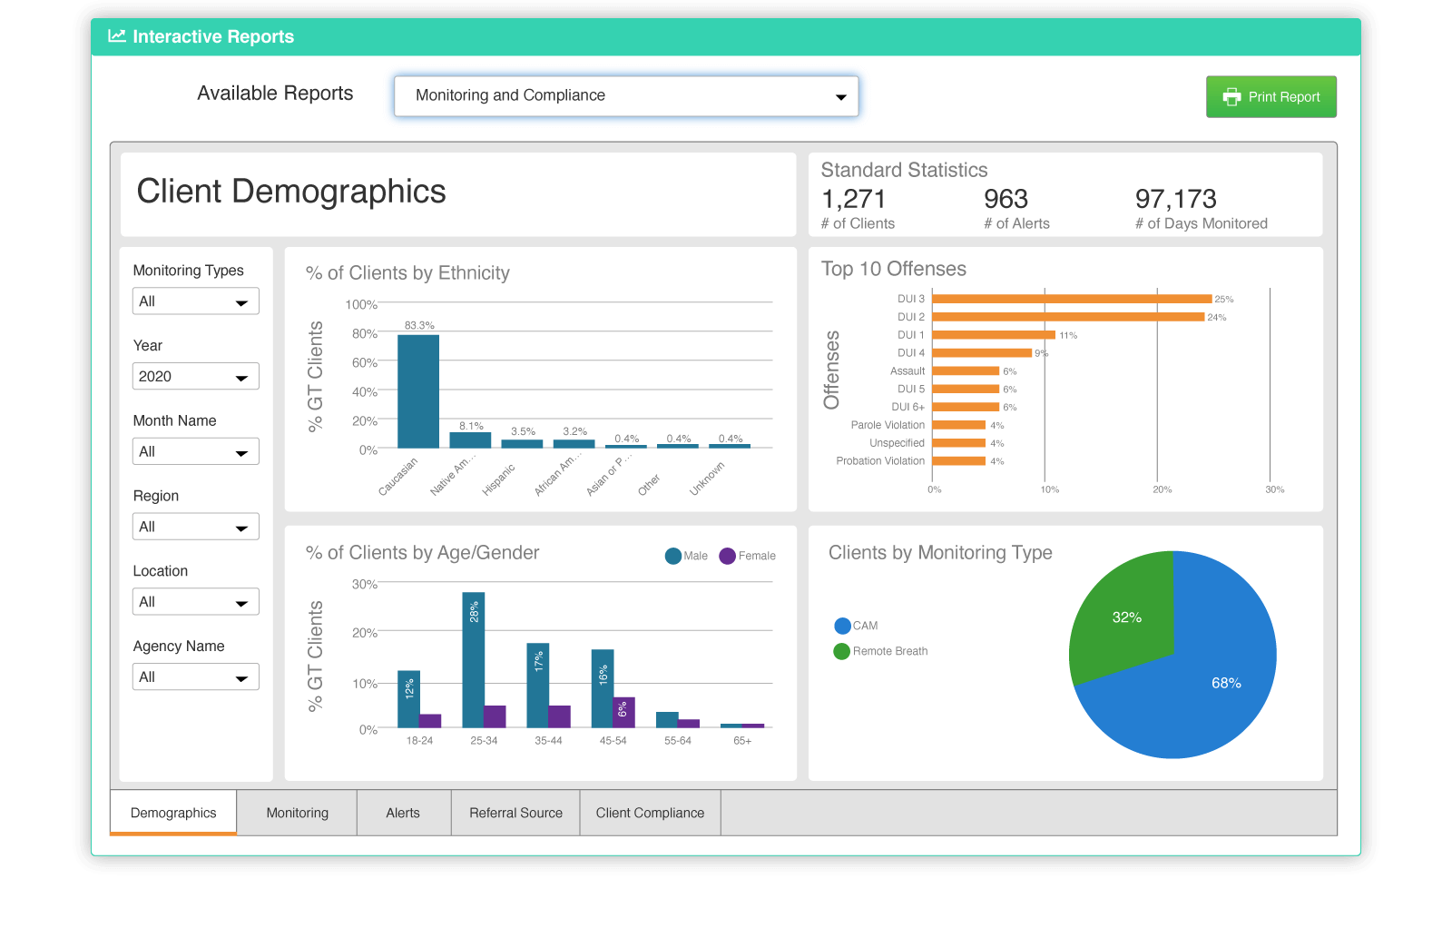Open the Monitoring Types dropdown
The width and height of the screenshot is (1452, 938).
(x=196, y=301)
